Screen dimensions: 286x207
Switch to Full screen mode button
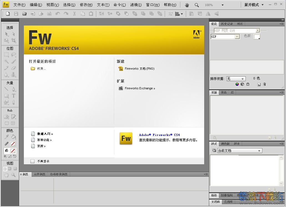click(x=15, y=169)
